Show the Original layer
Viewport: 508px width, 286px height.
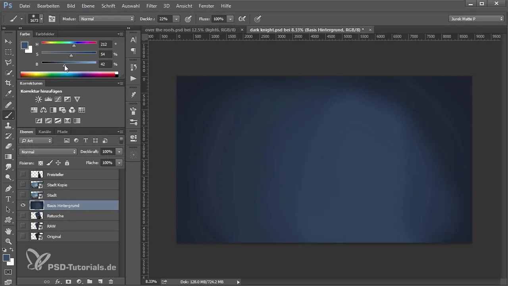point(23,236)
